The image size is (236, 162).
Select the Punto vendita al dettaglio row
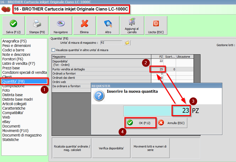[123, 69]
